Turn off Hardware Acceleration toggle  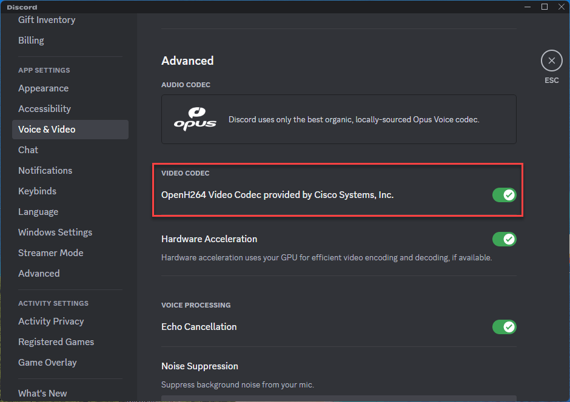(x=503, y=239)
